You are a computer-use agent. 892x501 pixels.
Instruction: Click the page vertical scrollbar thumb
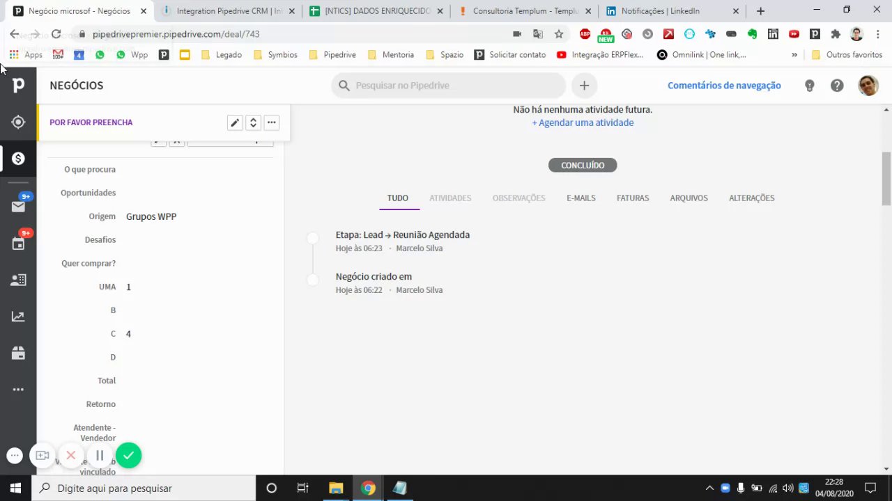pyautogui.click(x=886, y=177)
